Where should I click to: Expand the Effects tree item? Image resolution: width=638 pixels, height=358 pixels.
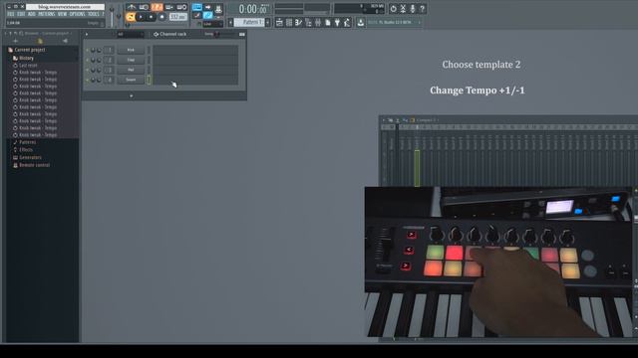pyautogui.click(x=26, y=150)
